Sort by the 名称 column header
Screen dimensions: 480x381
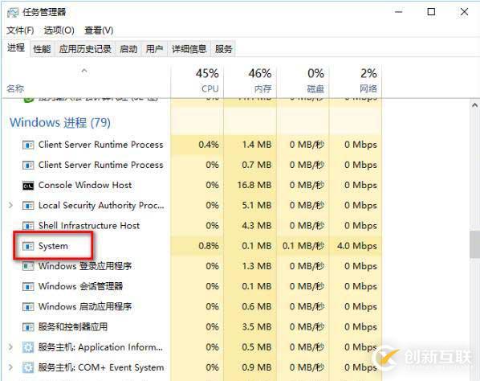(86, 81)
